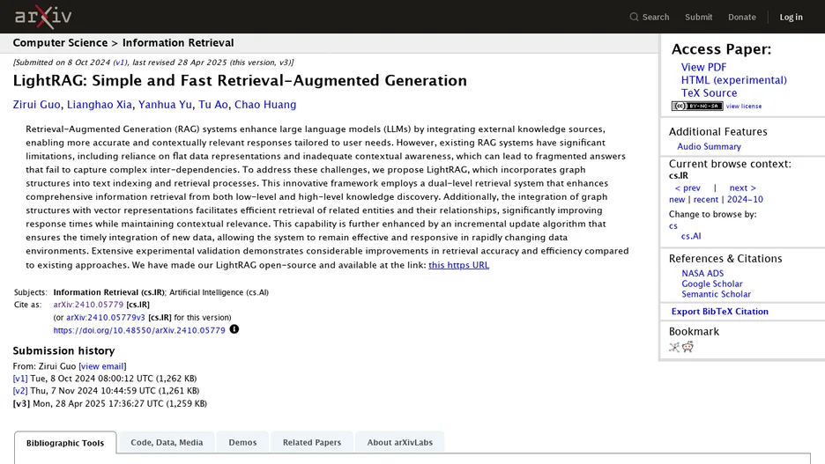The height and width of the screenshot is (464, 825).
Task: Download TeX Source
Action: pos(709,93)
